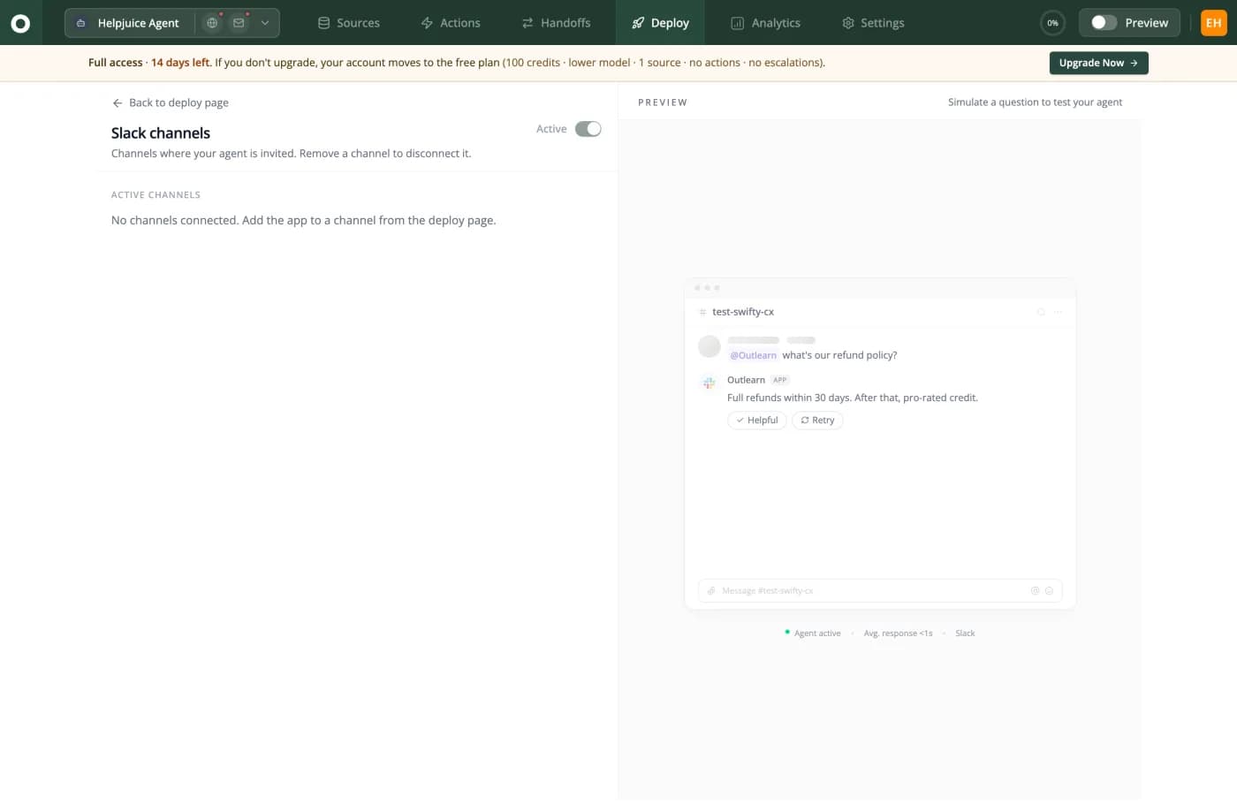
Task: Click the emoji smiley icon in message box
Action: click(x=1049, y=591)
